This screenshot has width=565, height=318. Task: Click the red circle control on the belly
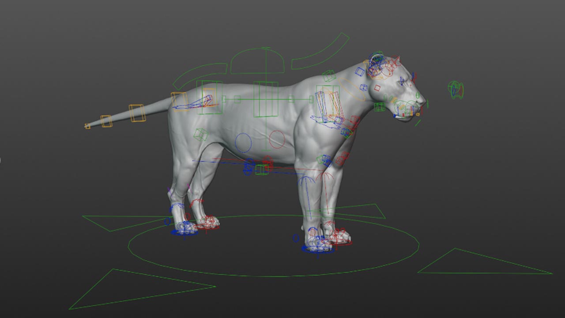coord(277,139)
